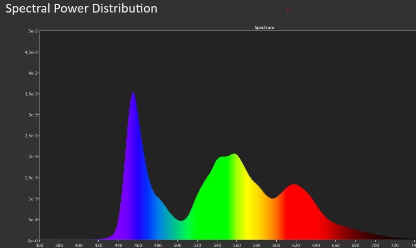Click the 620 x-axis label
Screen dimensions: 416x248
(296, 245)
